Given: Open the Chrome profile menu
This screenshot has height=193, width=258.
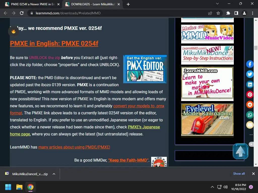Looking at the screenshot, I should click(244, 13).
